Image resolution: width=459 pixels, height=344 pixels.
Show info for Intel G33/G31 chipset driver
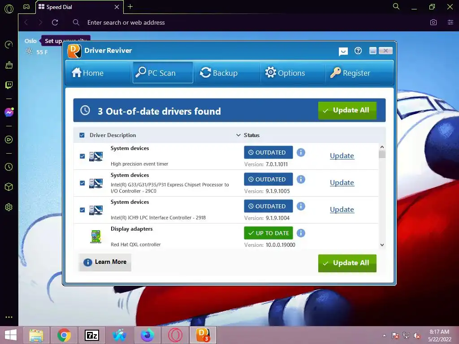(x=301, y=179)
